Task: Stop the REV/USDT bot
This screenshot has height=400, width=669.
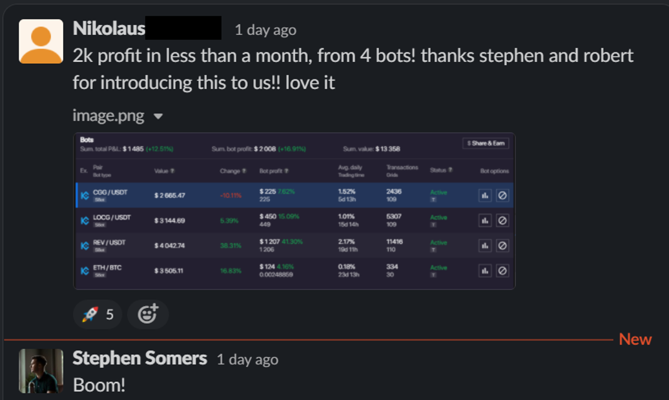Action: (x=502, y=246)
